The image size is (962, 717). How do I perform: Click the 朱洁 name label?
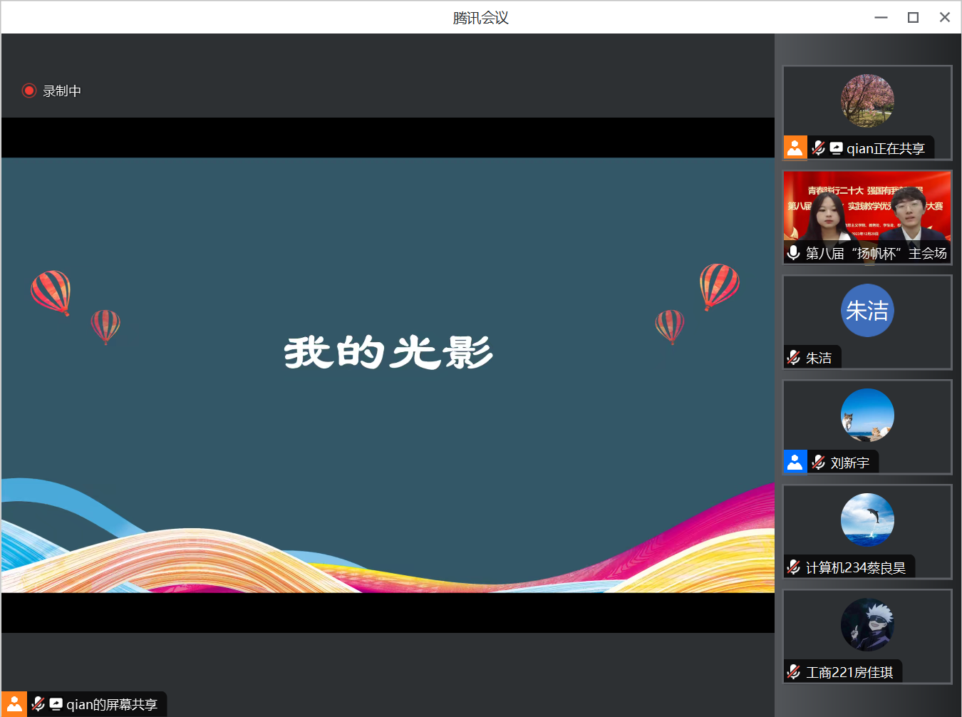(x=818, y=357)
